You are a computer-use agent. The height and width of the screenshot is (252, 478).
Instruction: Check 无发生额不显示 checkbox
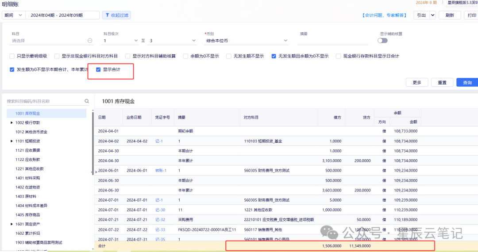click(229, 56)
